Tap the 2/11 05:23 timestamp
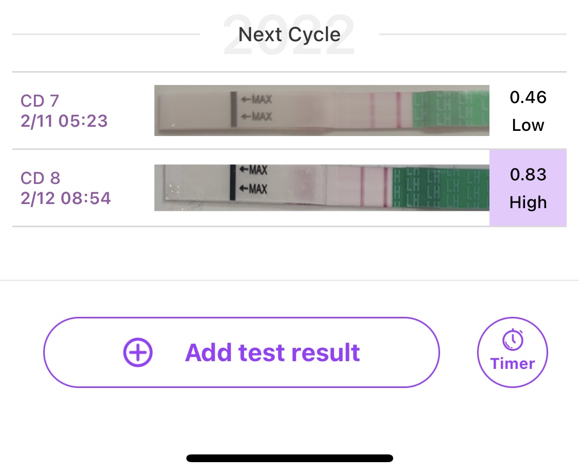579x474 pixels. (64, 121)
